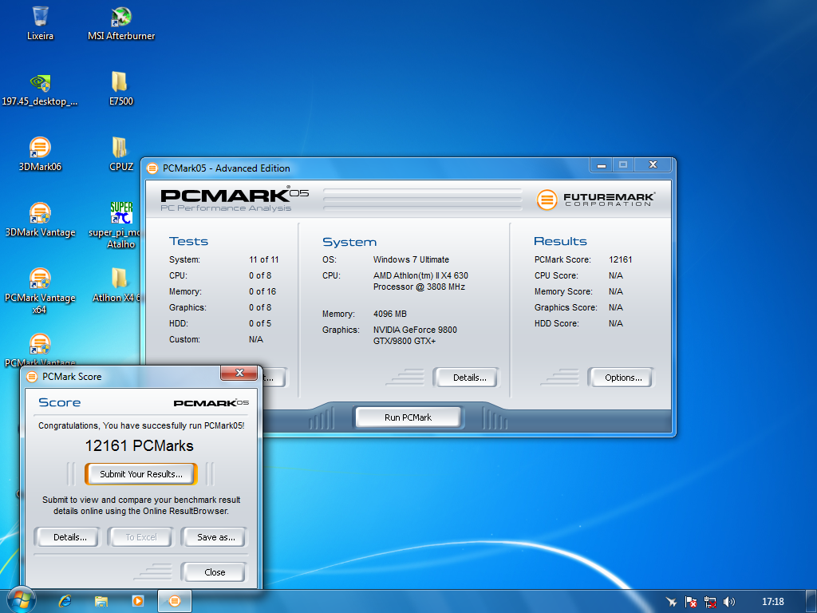Click the AMD Athlon II X4 630 text
Viewport: 817px width, 613px height.
pos(420,281)
